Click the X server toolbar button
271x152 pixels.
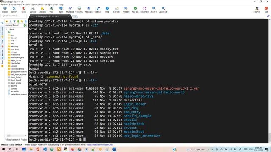pos(257,10)
